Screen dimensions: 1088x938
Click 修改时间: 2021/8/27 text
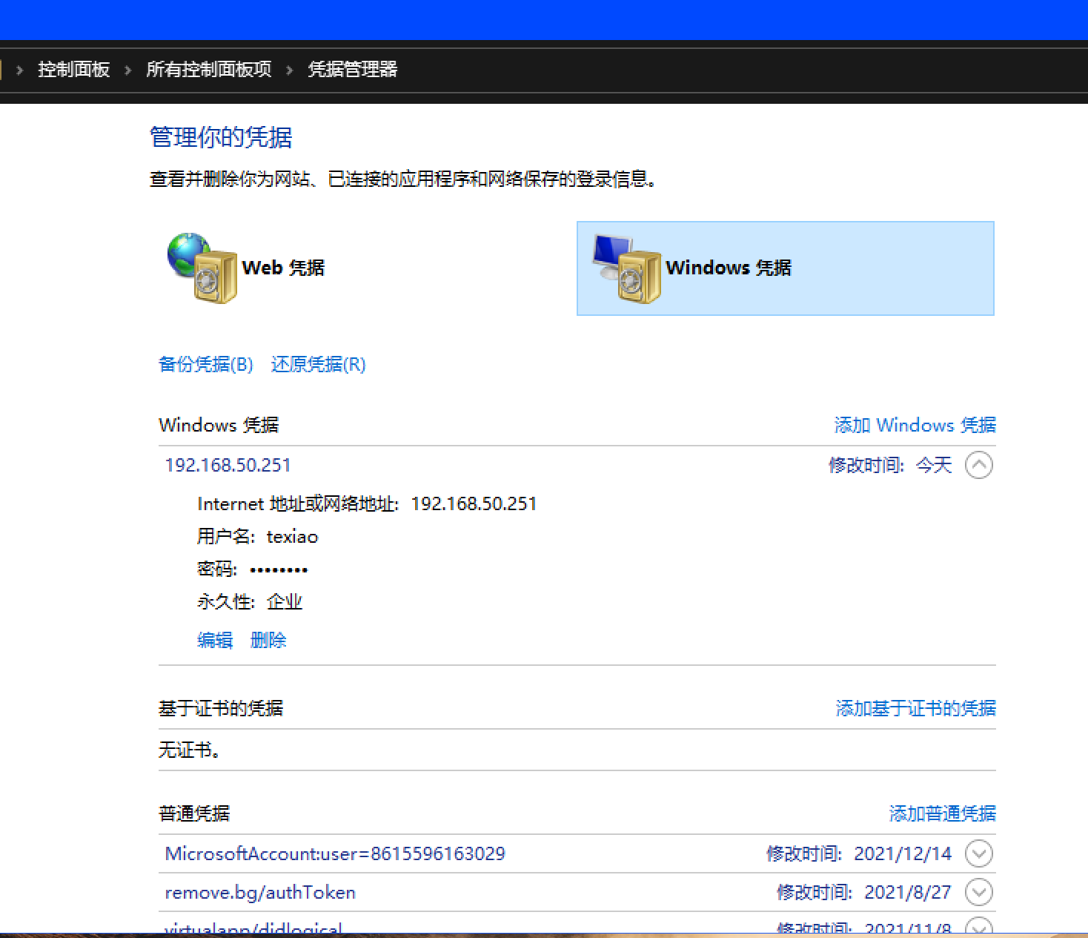click(x=864, y=892)
